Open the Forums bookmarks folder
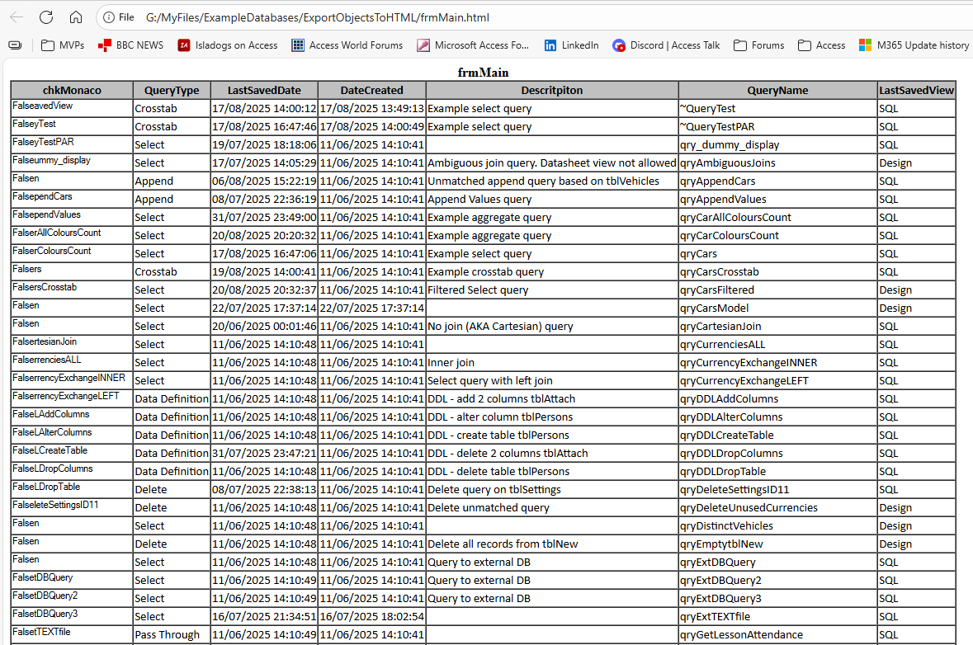This screenshot has height=645, width=973. (x=758, y=45)
